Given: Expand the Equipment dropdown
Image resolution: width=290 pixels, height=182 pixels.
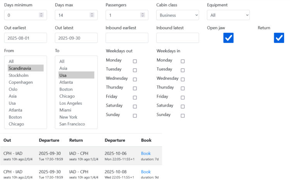Looking at the screenshot, I should tap(228, 15).
